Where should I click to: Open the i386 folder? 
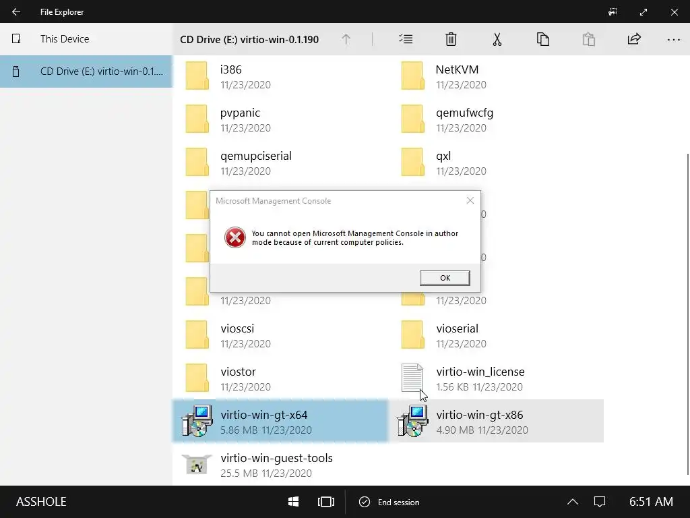coord(280,77)
